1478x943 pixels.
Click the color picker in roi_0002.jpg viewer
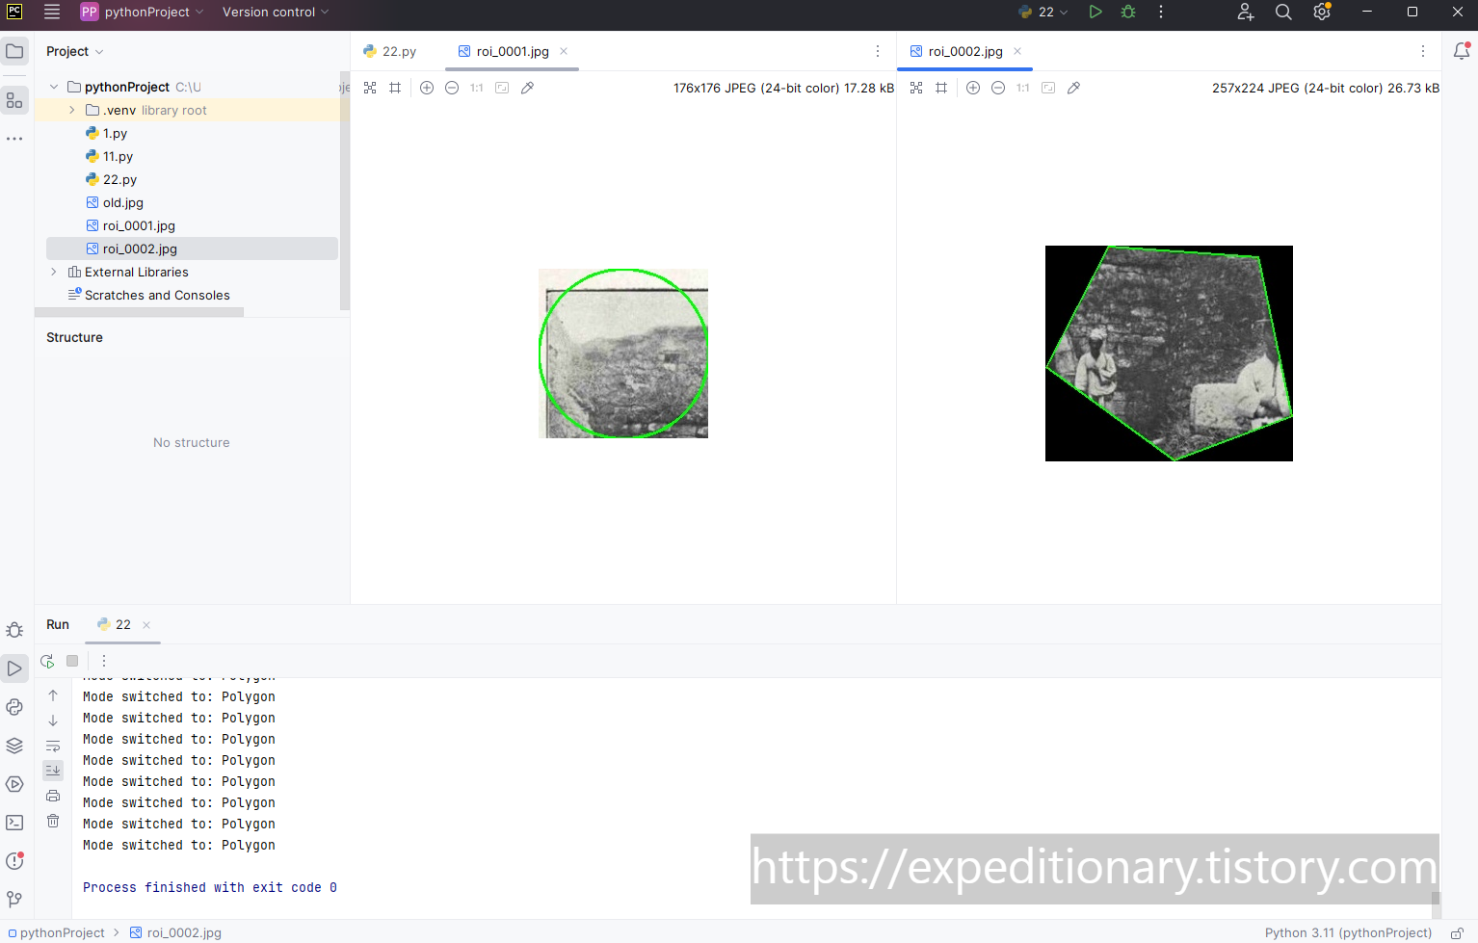[x=1073, y=88]
